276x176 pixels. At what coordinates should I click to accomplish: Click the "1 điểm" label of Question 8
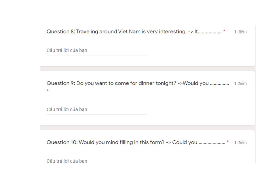(x=240, y=32)
